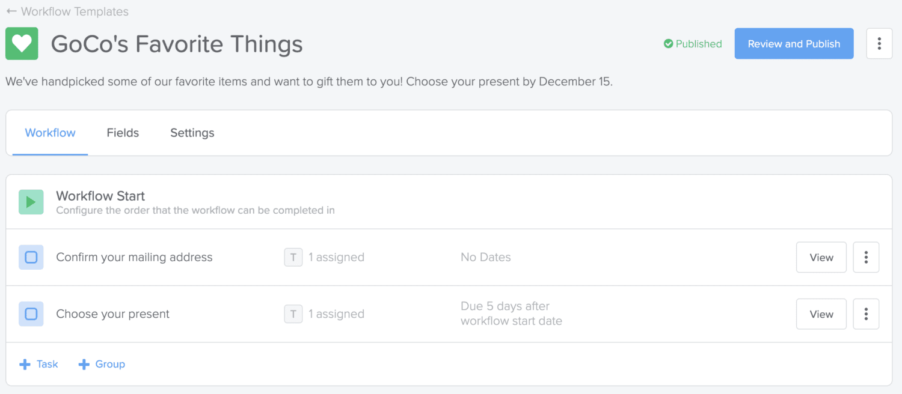Click the green Published check icon
The height and width of the screenshot is (394, 902).
pyautogui.click(x=668, y=44)
